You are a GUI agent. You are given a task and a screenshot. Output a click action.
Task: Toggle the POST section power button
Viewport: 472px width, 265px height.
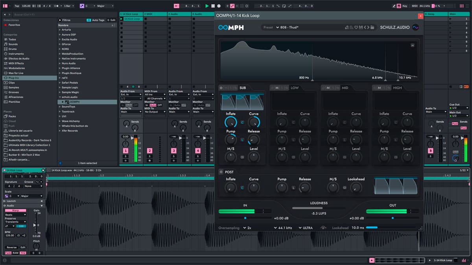point(221,172)
